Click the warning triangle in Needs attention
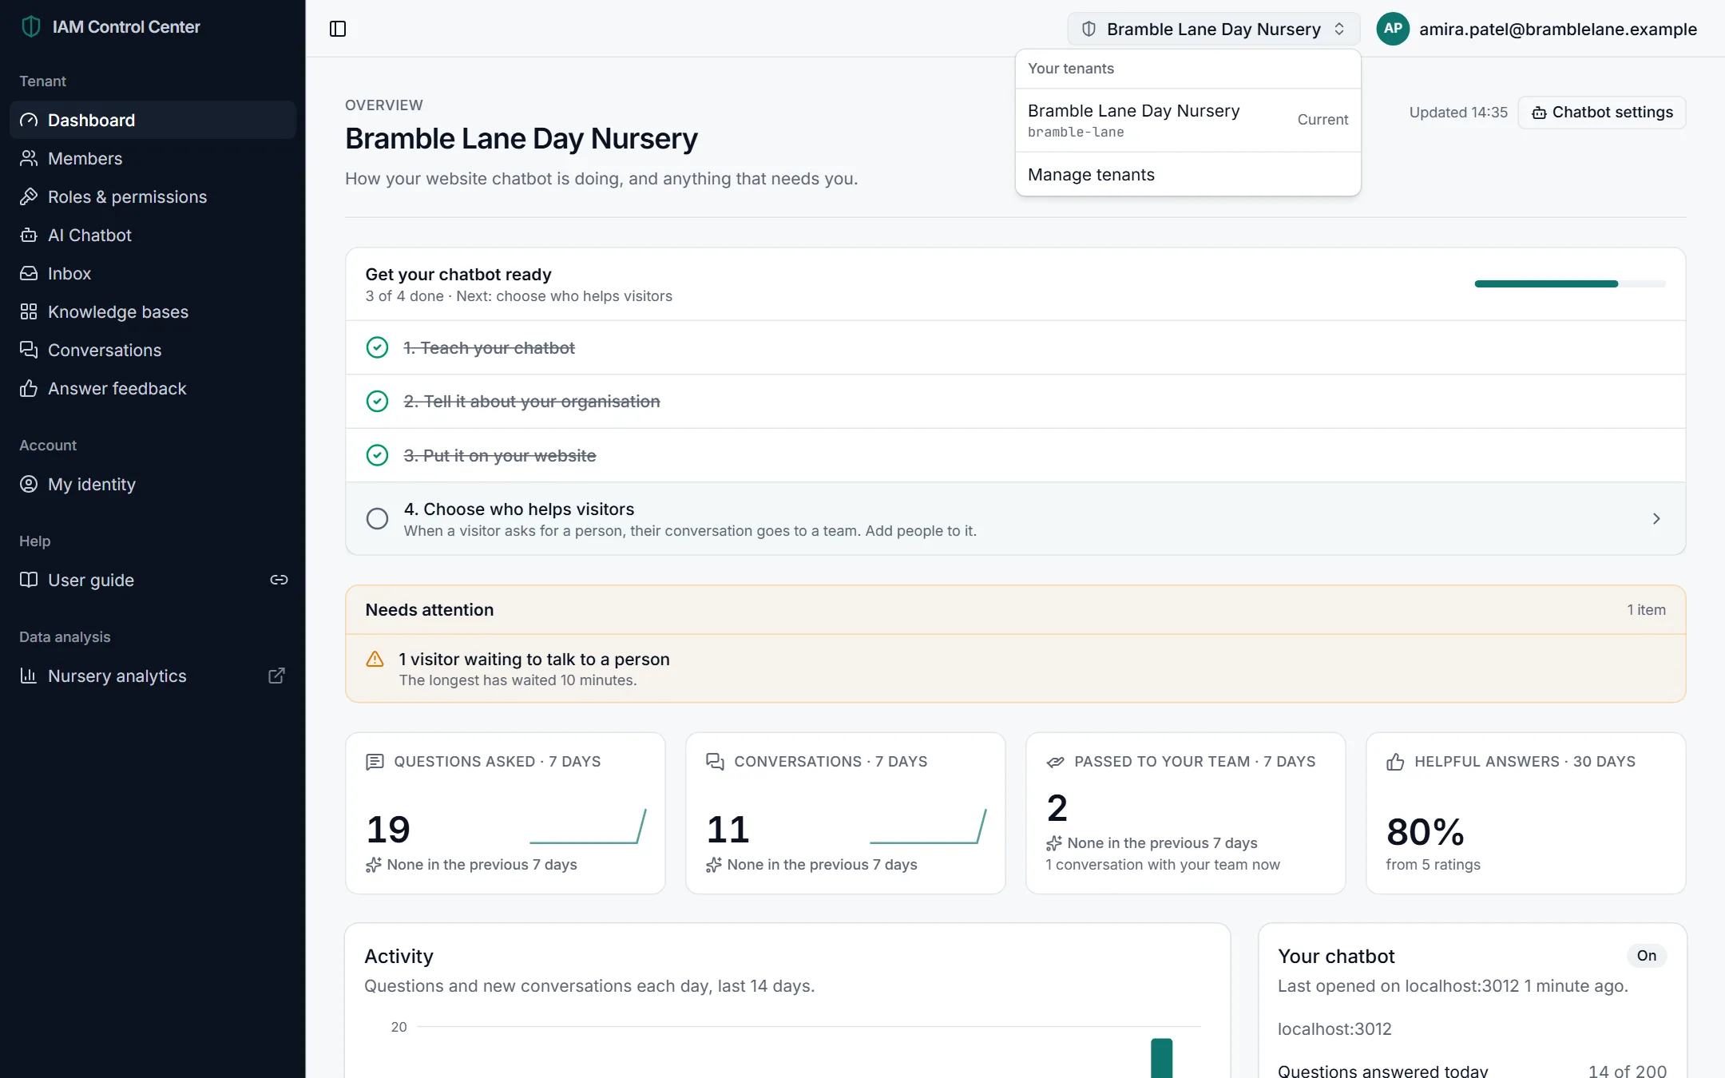 [375, 660]
